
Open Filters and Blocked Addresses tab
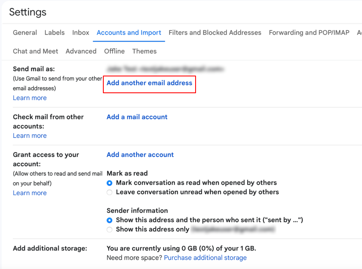tap(215, 33)
